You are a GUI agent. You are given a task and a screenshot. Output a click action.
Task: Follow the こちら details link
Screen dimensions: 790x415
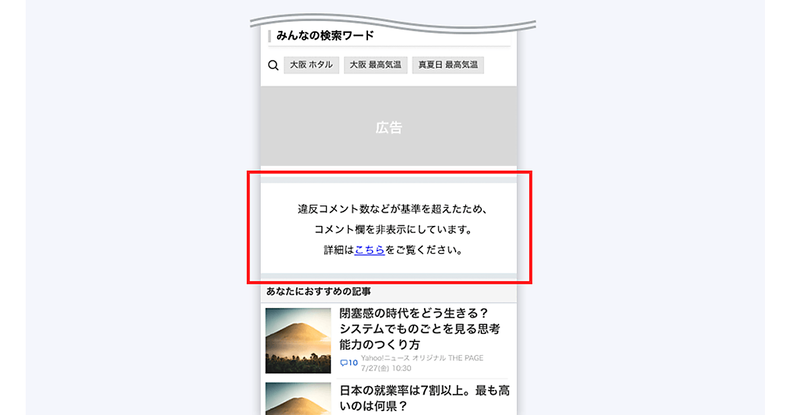370,250
